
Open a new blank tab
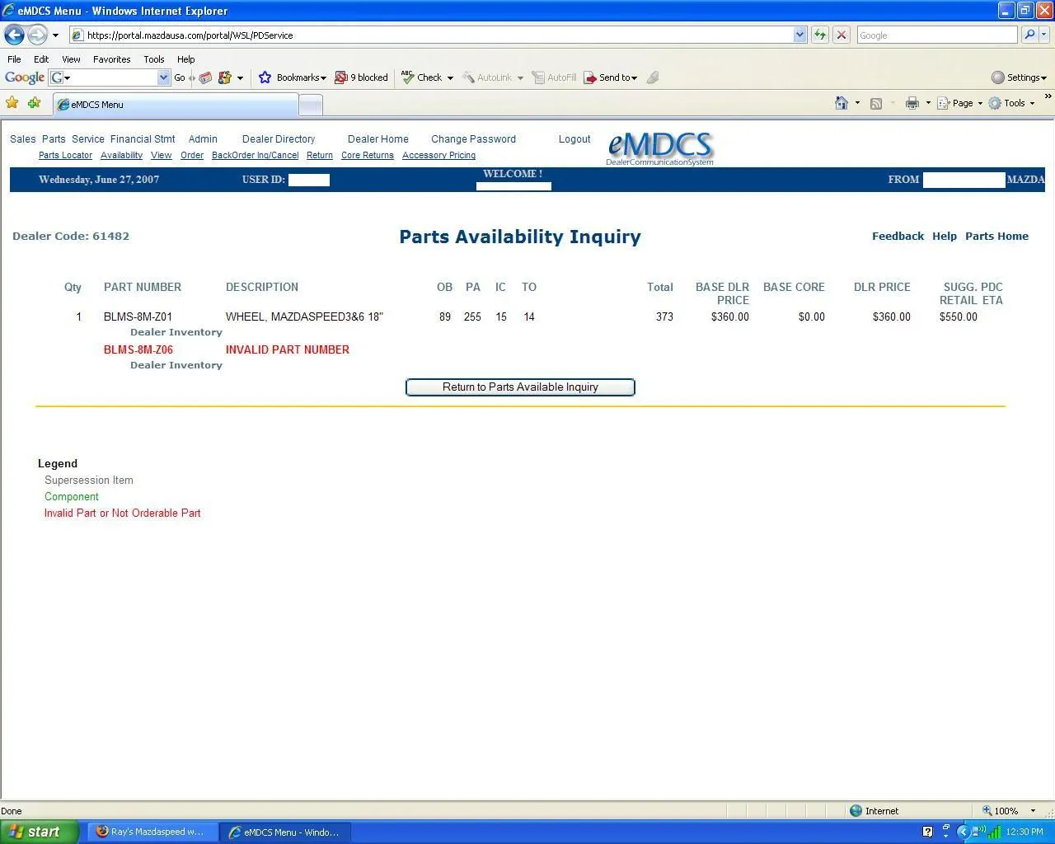pyautogui.click(x=310, y=105)
